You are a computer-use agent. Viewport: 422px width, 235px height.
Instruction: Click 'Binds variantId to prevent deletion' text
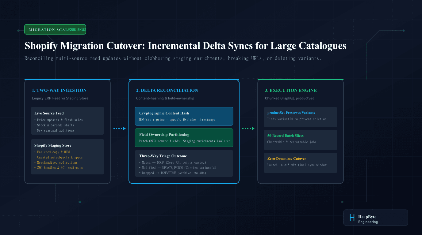tap(297, 119)
